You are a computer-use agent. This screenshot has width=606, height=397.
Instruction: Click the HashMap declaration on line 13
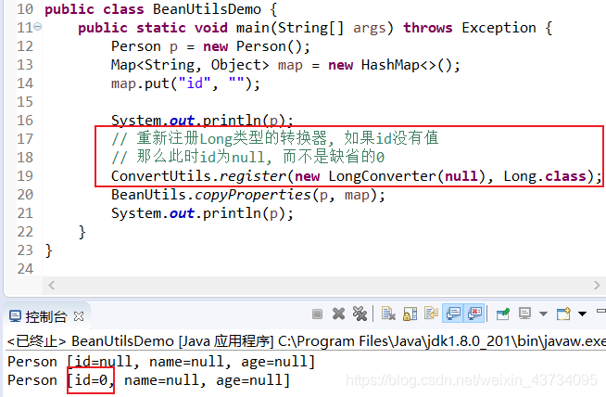[x=285, y=65]
